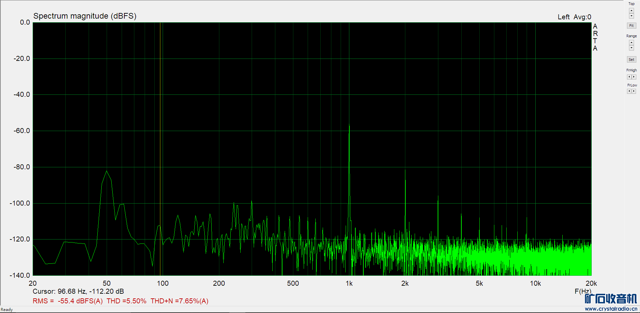640x313 pixels.
Task: Click the 'RMS = -55.4 dBFS(A)' readout
Action: tap(68, 301)
